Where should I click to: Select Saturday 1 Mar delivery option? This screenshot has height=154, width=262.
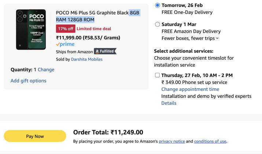[x=158, y=25]
